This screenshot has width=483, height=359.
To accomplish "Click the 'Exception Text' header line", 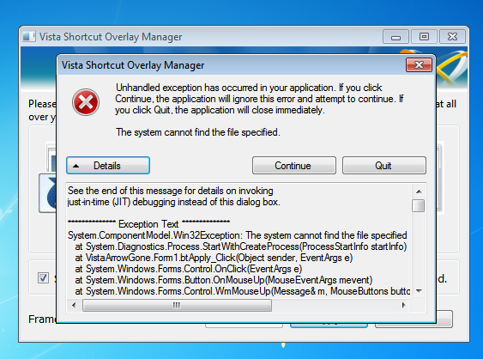I will [x=148, y=224].
